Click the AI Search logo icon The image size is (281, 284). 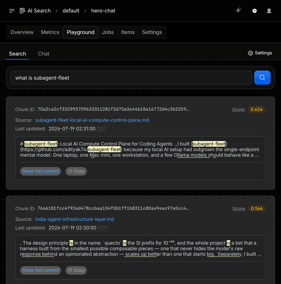22,11
